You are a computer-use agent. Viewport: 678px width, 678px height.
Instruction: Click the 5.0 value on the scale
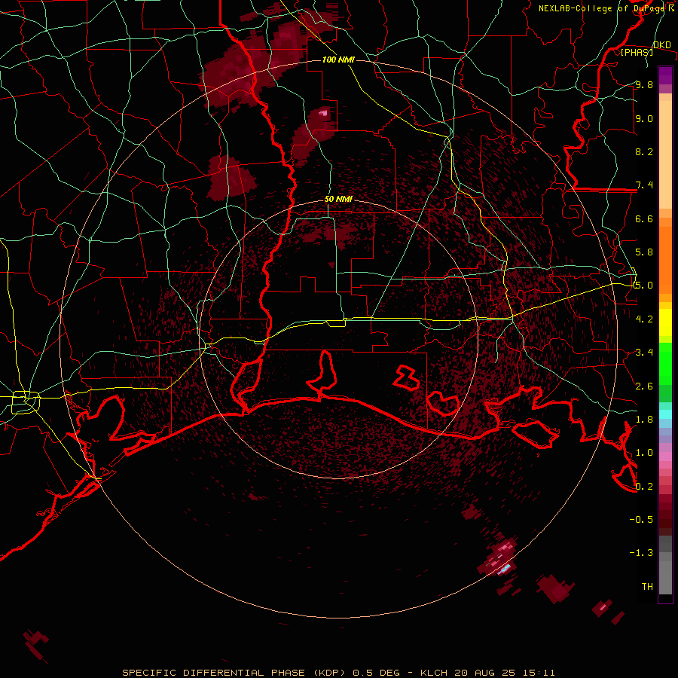(x=644, y=286)
